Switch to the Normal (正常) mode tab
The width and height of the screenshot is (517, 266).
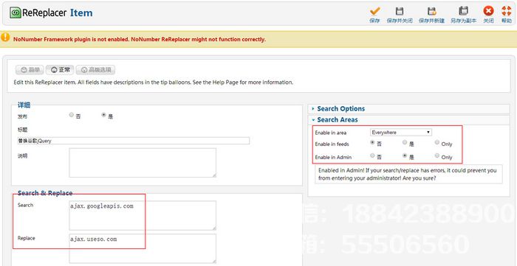(x=60, y=70)
